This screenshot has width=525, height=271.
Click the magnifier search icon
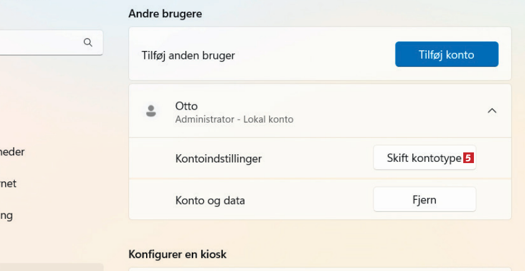(88, 43)
